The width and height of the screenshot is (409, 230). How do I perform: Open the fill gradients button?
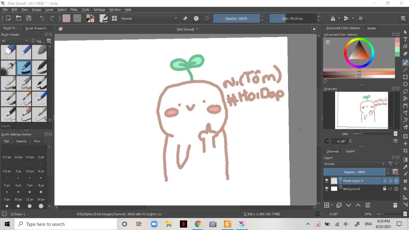(66, 18)
